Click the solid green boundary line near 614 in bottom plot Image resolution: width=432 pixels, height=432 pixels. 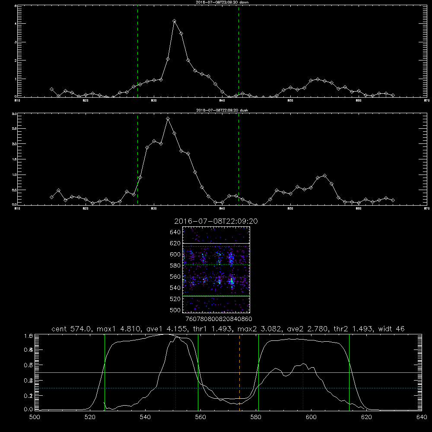[x=349, y=373]
